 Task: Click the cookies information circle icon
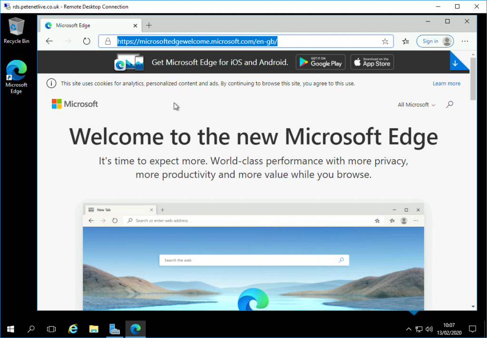pos(51,83)
